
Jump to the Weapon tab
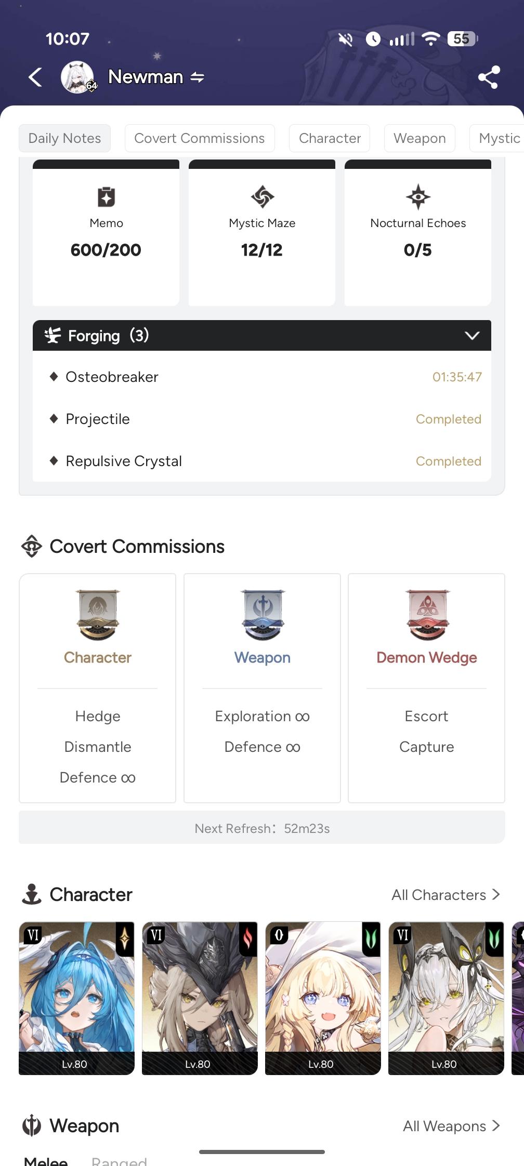tap(420, 138)
